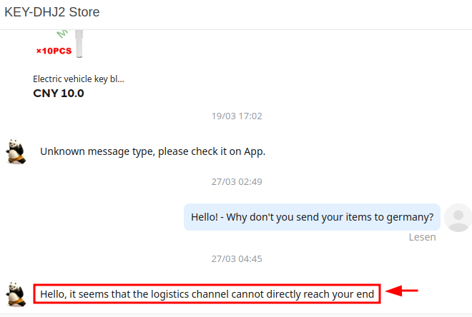The image size is (472, 317).
Task: Click the "Lesen" read status
Action: [422, 237]
